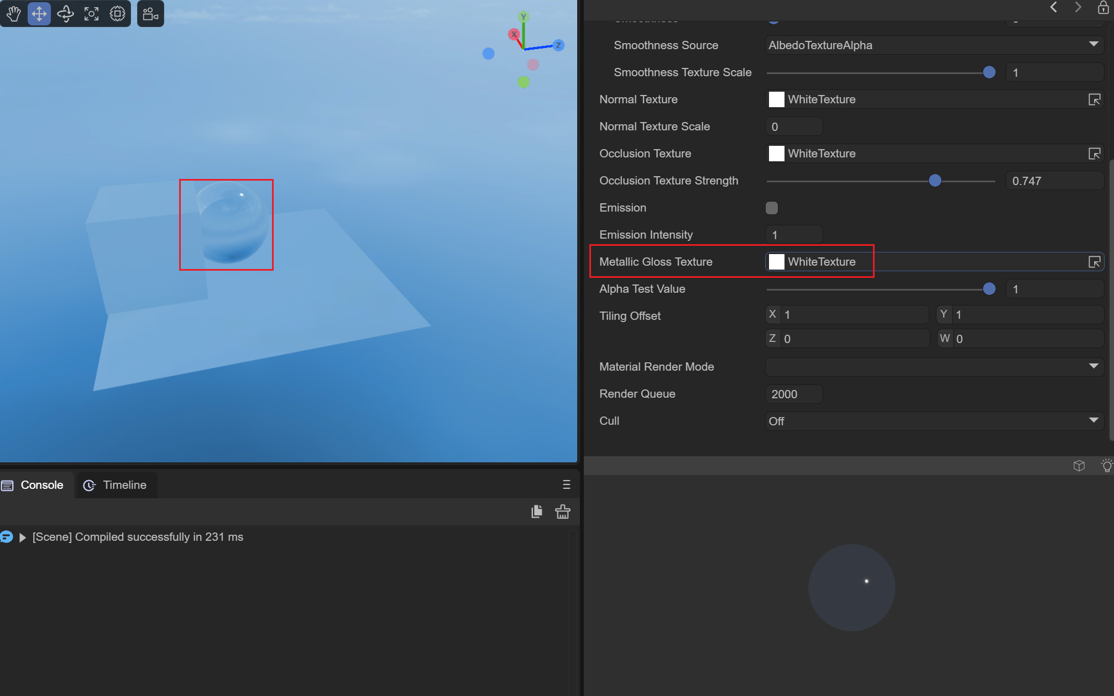Clear the console with trash icon
Viewport: 1114px width, 696px height.
[562, 512]
